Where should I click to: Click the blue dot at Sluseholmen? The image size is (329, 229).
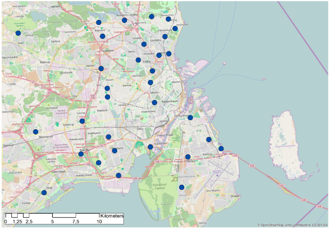tap(150, 147)
